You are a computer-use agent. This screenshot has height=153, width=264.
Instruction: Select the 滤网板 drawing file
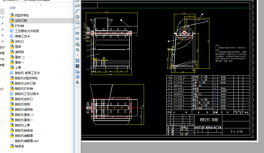point(19,52)
